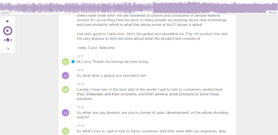Image resolution: width=278 pixels, height=135 pixels.
Task: Go to the 01:35 timestamp
Action: 81,107
